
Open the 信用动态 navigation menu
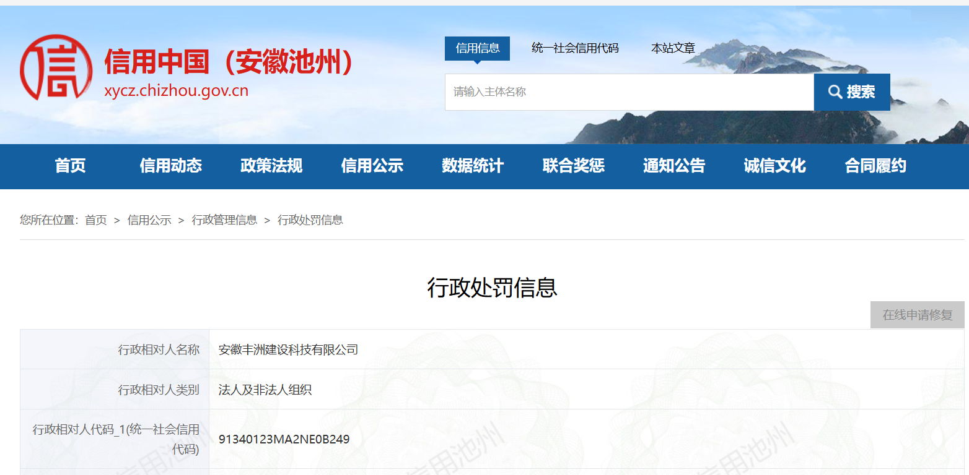click(x=171, y=166)
